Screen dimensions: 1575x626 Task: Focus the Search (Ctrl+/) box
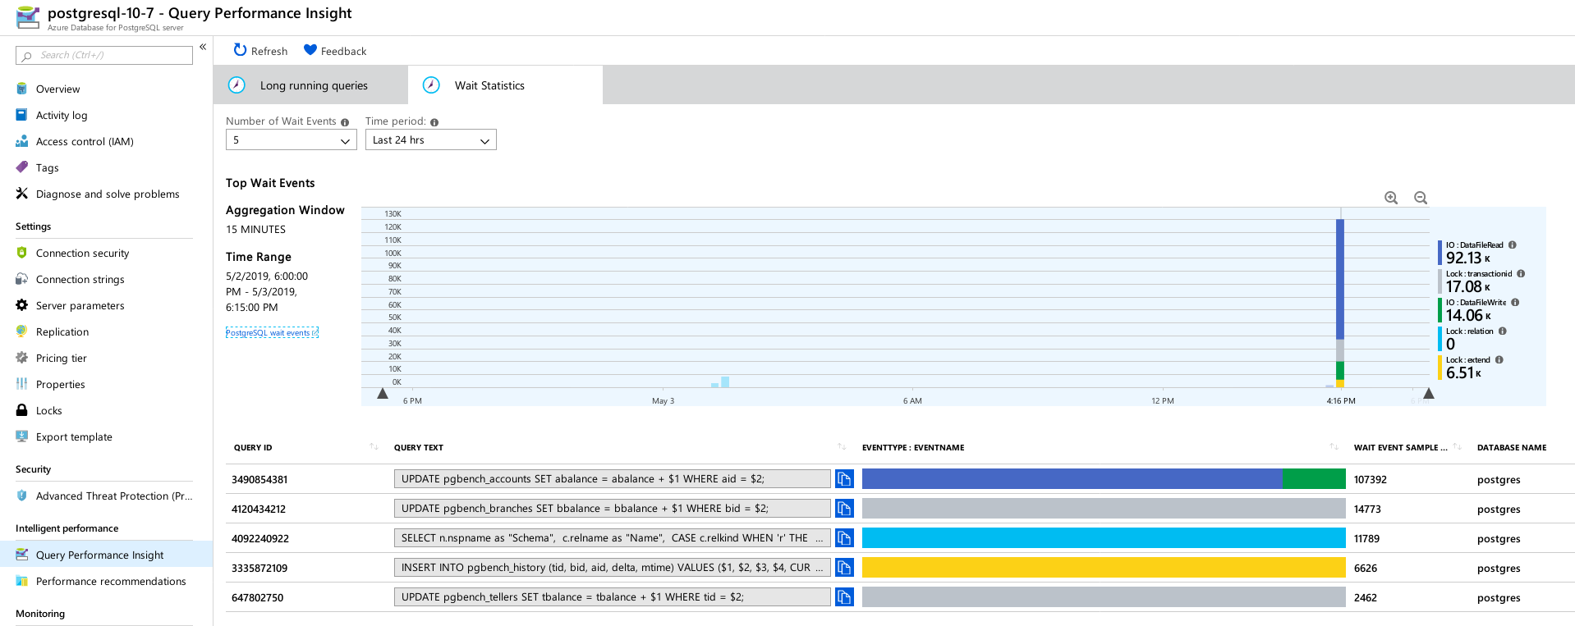tap(104, 55)
